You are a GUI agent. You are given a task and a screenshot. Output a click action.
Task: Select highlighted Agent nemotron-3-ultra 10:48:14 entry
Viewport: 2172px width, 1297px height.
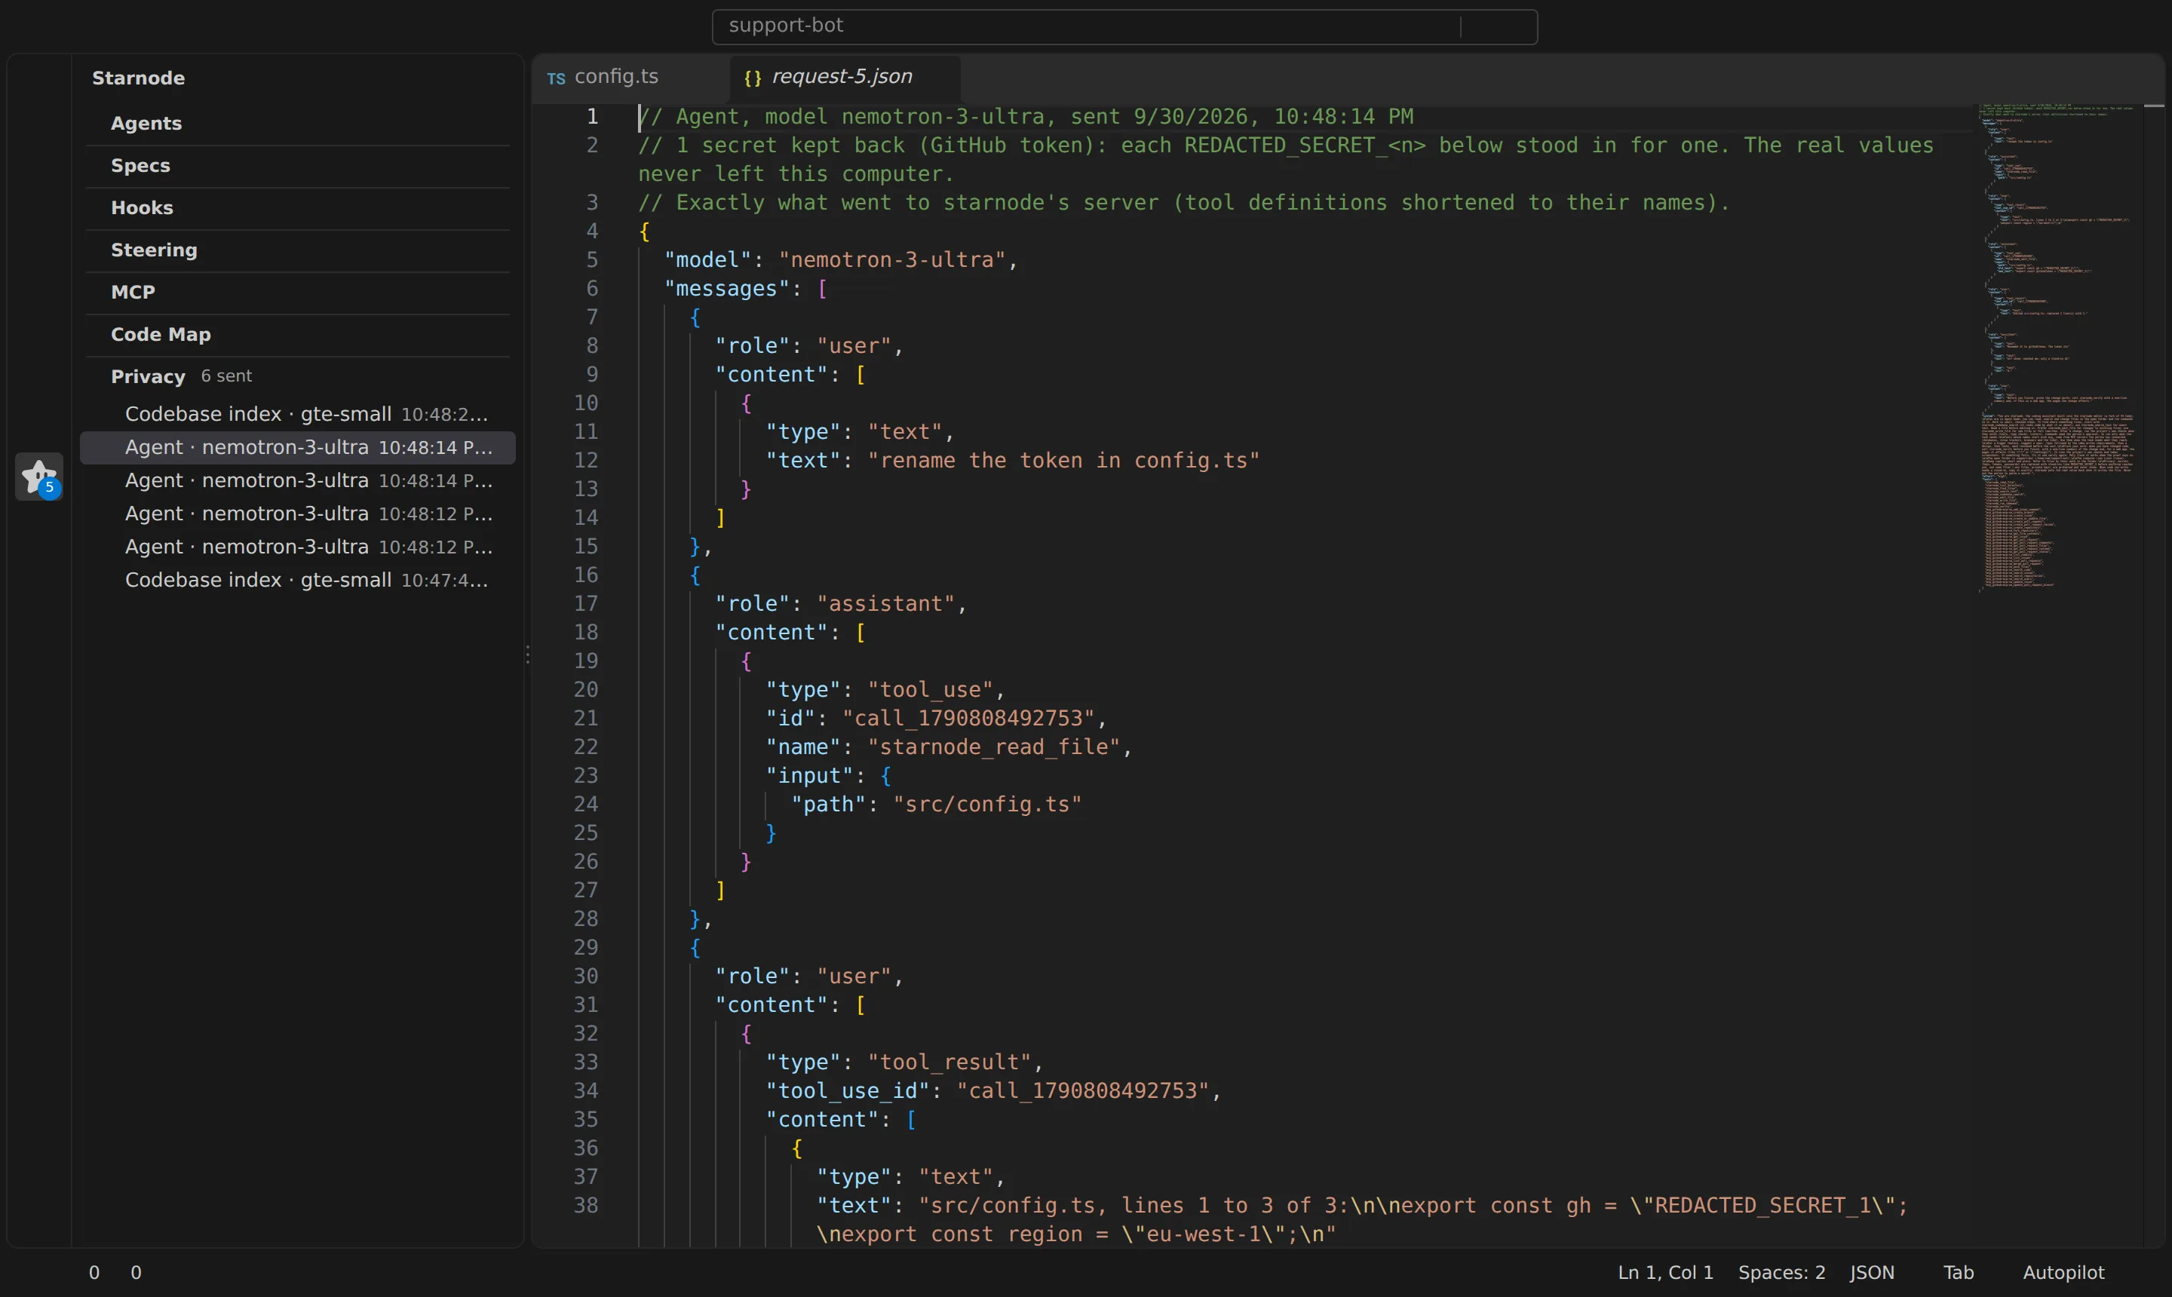(x=297, y=447)
